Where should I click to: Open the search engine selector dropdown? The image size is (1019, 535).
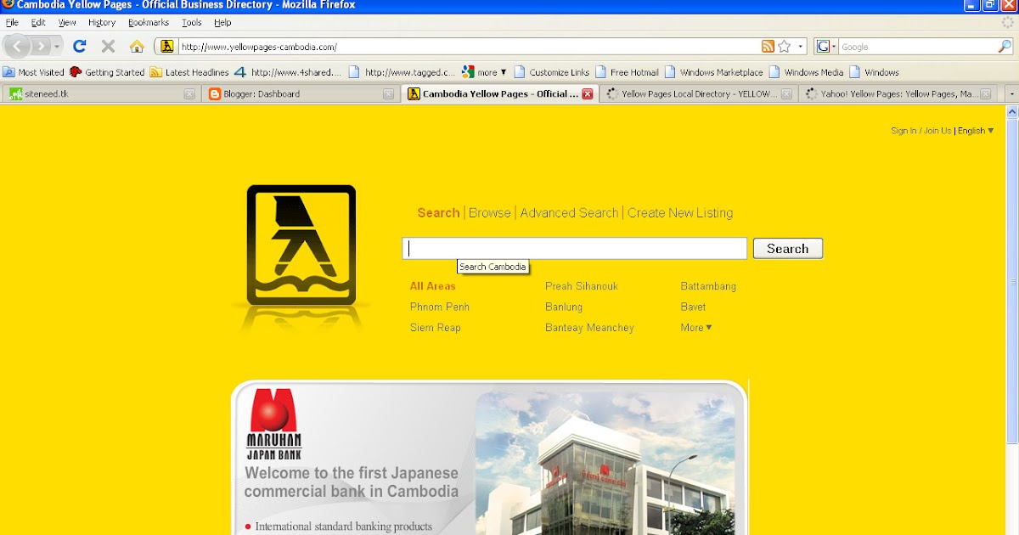[827, 47]
